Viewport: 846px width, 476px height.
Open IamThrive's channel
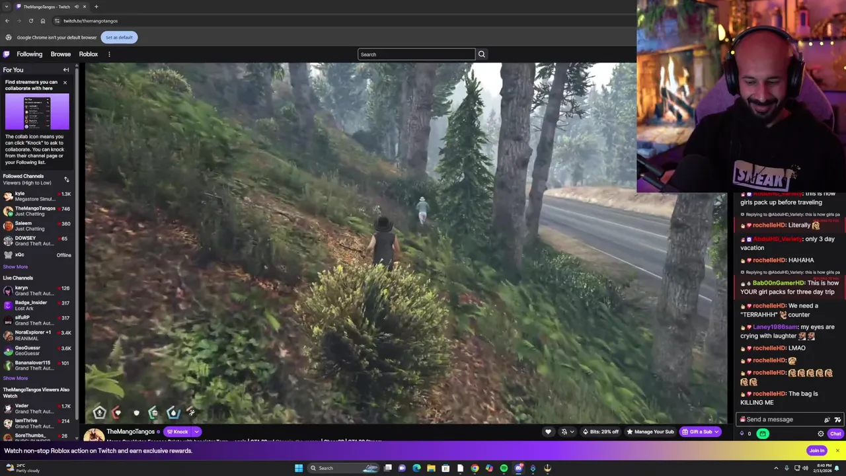(x=36, y=423)
